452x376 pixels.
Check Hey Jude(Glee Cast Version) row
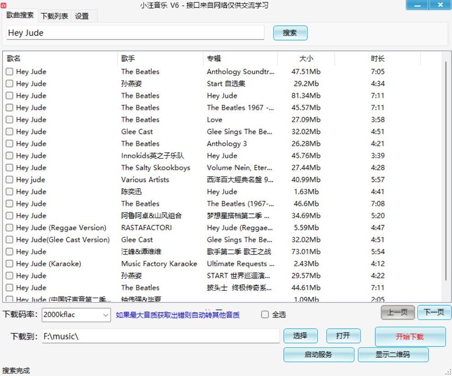(x=10, y=240)
